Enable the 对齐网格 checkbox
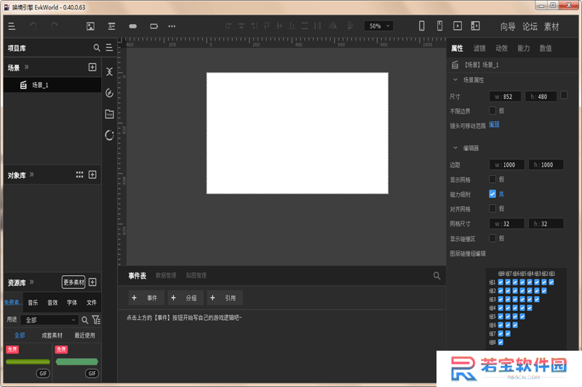Screen dimensions: 582x387 (493, 208)
